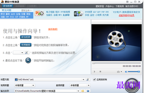
Task: Click the menu icon left of minimize
Action: (127, 2)
